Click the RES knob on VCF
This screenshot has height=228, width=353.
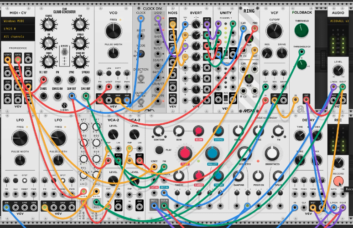[x=267, y=53]
